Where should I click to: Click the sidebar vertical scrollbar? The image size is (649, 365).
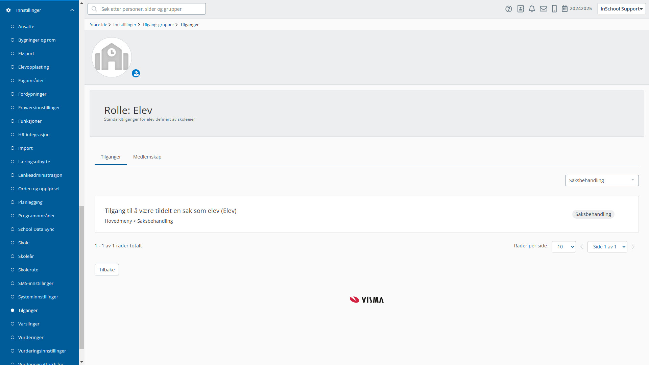(x=81, y=277)
